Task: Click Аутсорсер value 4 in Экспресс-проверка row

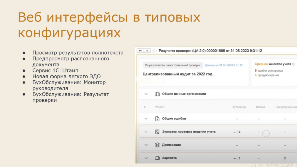Action: coord(239,132)
